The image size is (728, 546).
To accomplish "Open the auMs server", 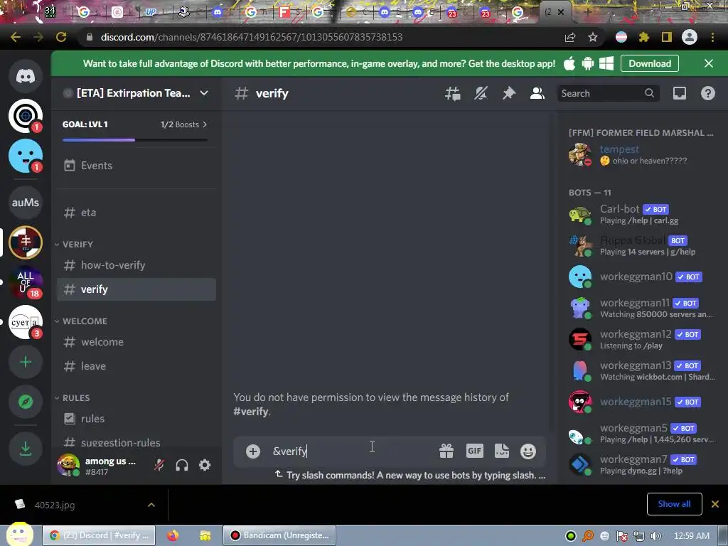I will click(26, 203).
